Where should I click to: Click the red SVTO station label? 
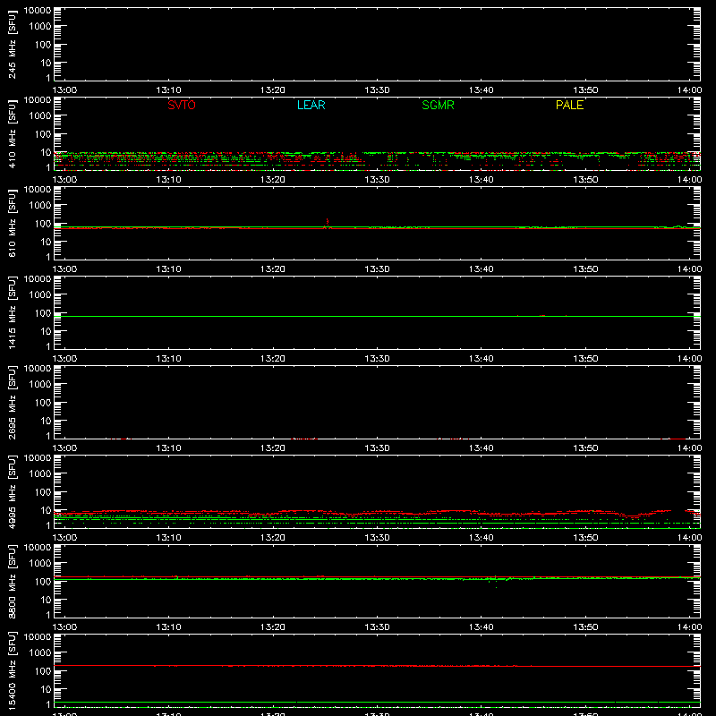click(182, 105)
